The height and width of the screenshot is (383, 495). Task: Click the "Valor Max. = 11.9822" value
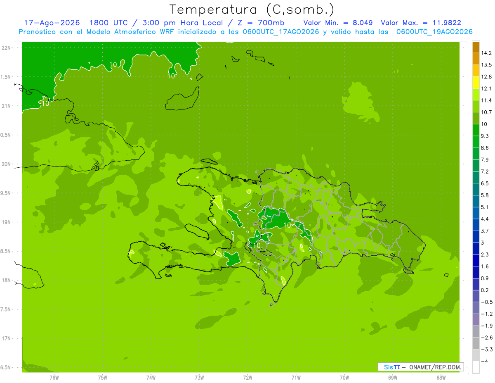421,23
